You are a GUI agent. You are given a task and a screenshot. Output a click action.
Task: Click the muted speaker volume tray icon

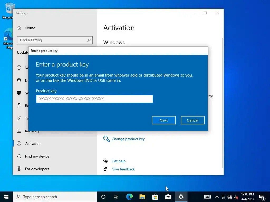[236, 197]
